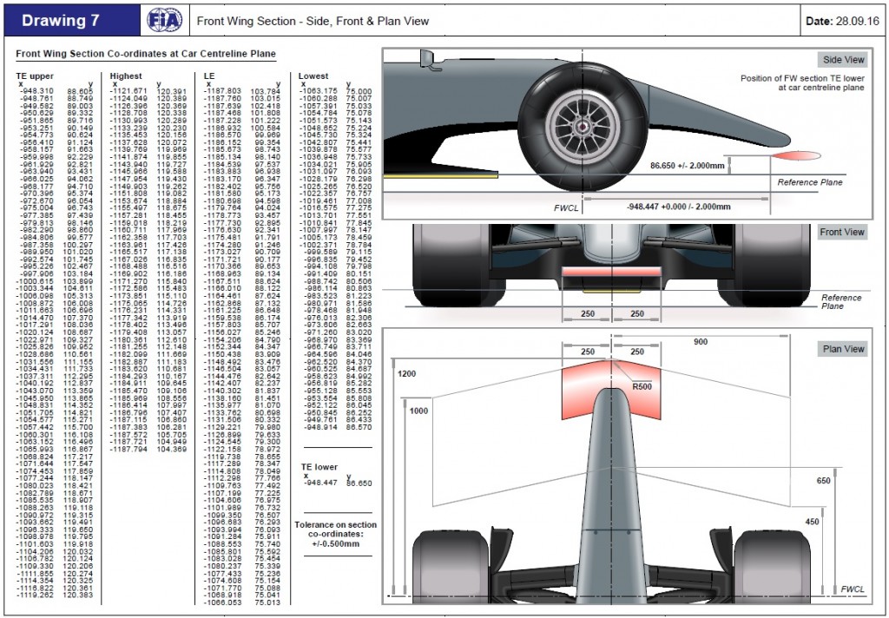Screen dimensions: 889x618
Task: Click the front wheel in Side View
Action: 583,126
